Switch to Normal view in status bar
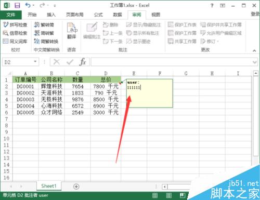This screenshot has height=200, width=260. [155, 195]
